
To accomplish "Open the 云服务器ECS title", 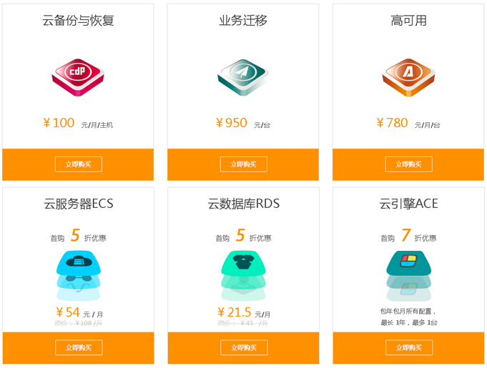I will point(78,204).
